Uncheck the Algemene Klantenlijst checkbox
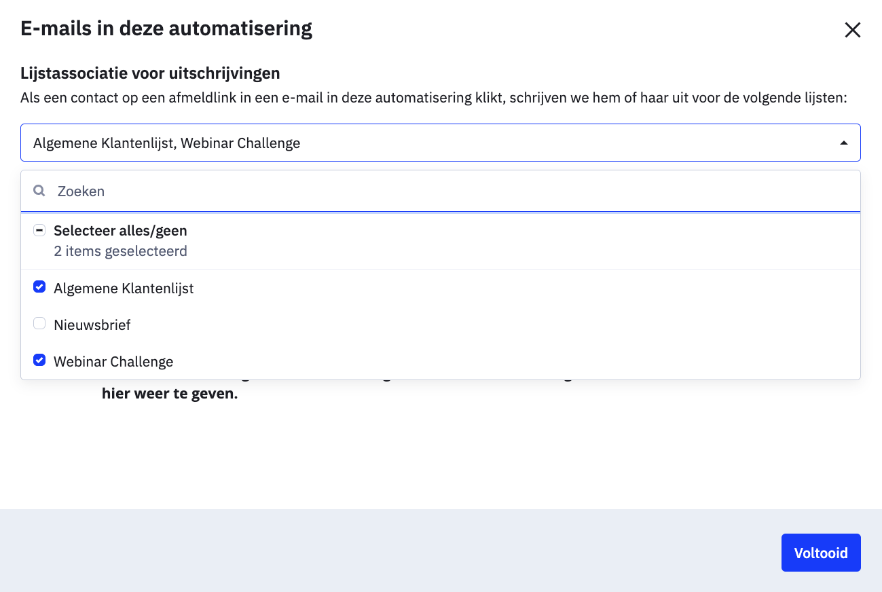The image size is (882, 592). pyautogui.click(x=39, y=288)
